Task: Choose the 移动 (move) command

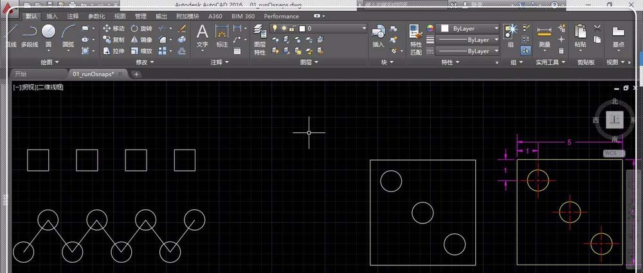Action: [113, 29]
